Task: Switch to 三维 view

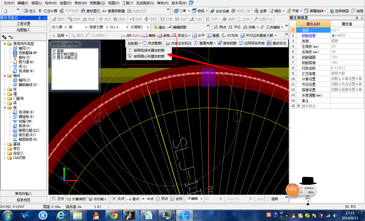Action: 180,11
